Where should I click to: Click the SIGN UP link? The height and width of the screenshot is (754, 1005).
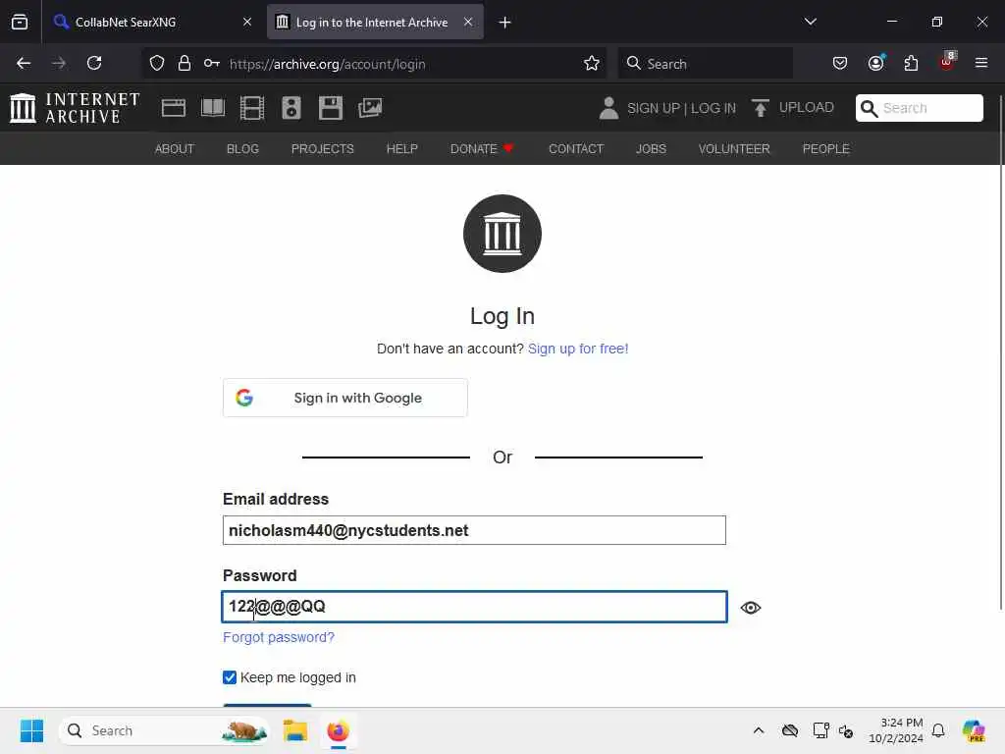(653, 108)
